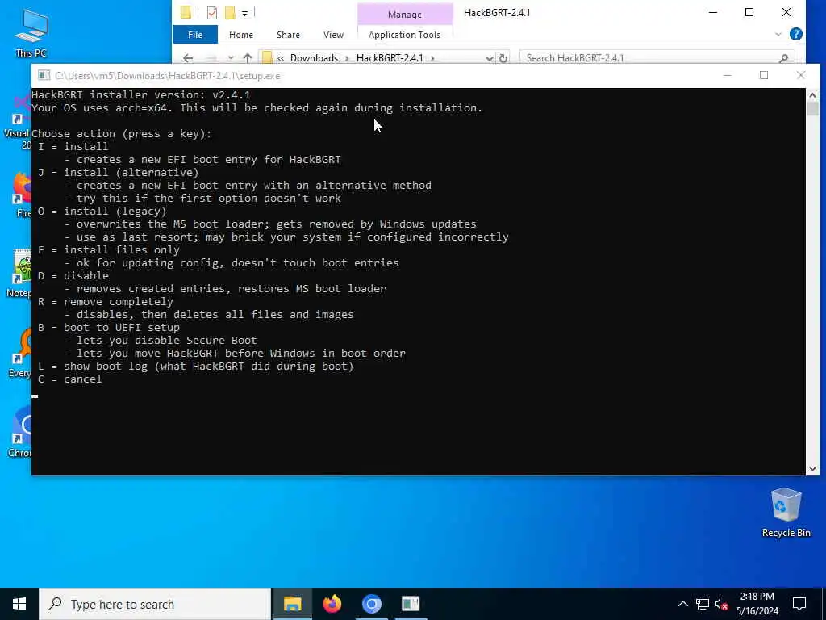Click the folder icon in the Explorer title bar

[186, 13]
